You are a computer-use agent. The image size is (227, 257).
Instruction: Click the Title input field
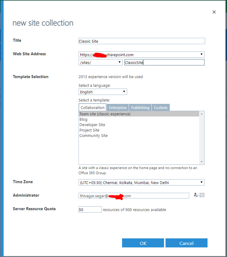142,41
